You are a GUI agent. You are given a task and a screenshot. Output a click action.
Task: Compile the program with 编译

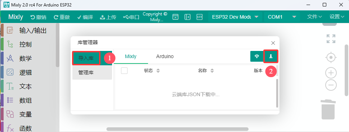[x=85, y=17]
